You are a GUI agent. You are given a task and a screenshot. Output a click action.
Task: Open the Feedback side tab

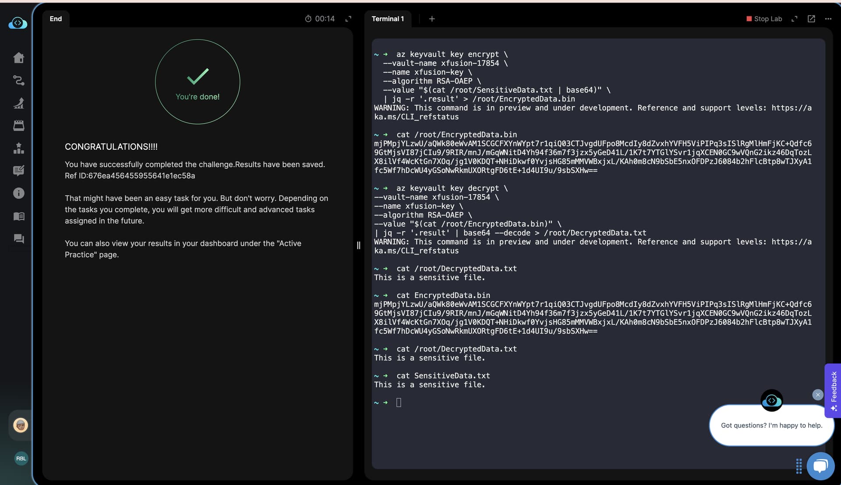click(833, 390)
